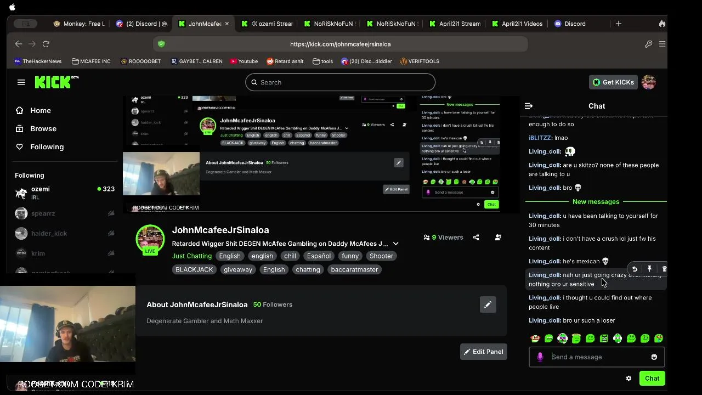Switch to (2) Discord browser tab
Image resolution: width=702 pixels, height=395 pixels.
coord(142,24)
